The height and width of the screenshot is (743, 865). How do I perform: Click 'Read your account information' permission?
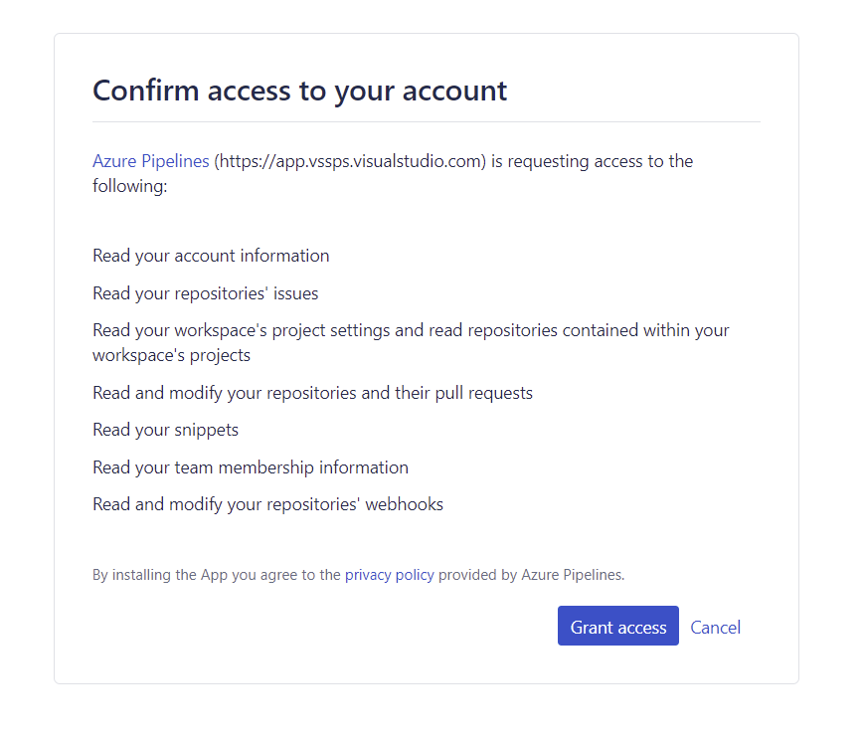211,256
